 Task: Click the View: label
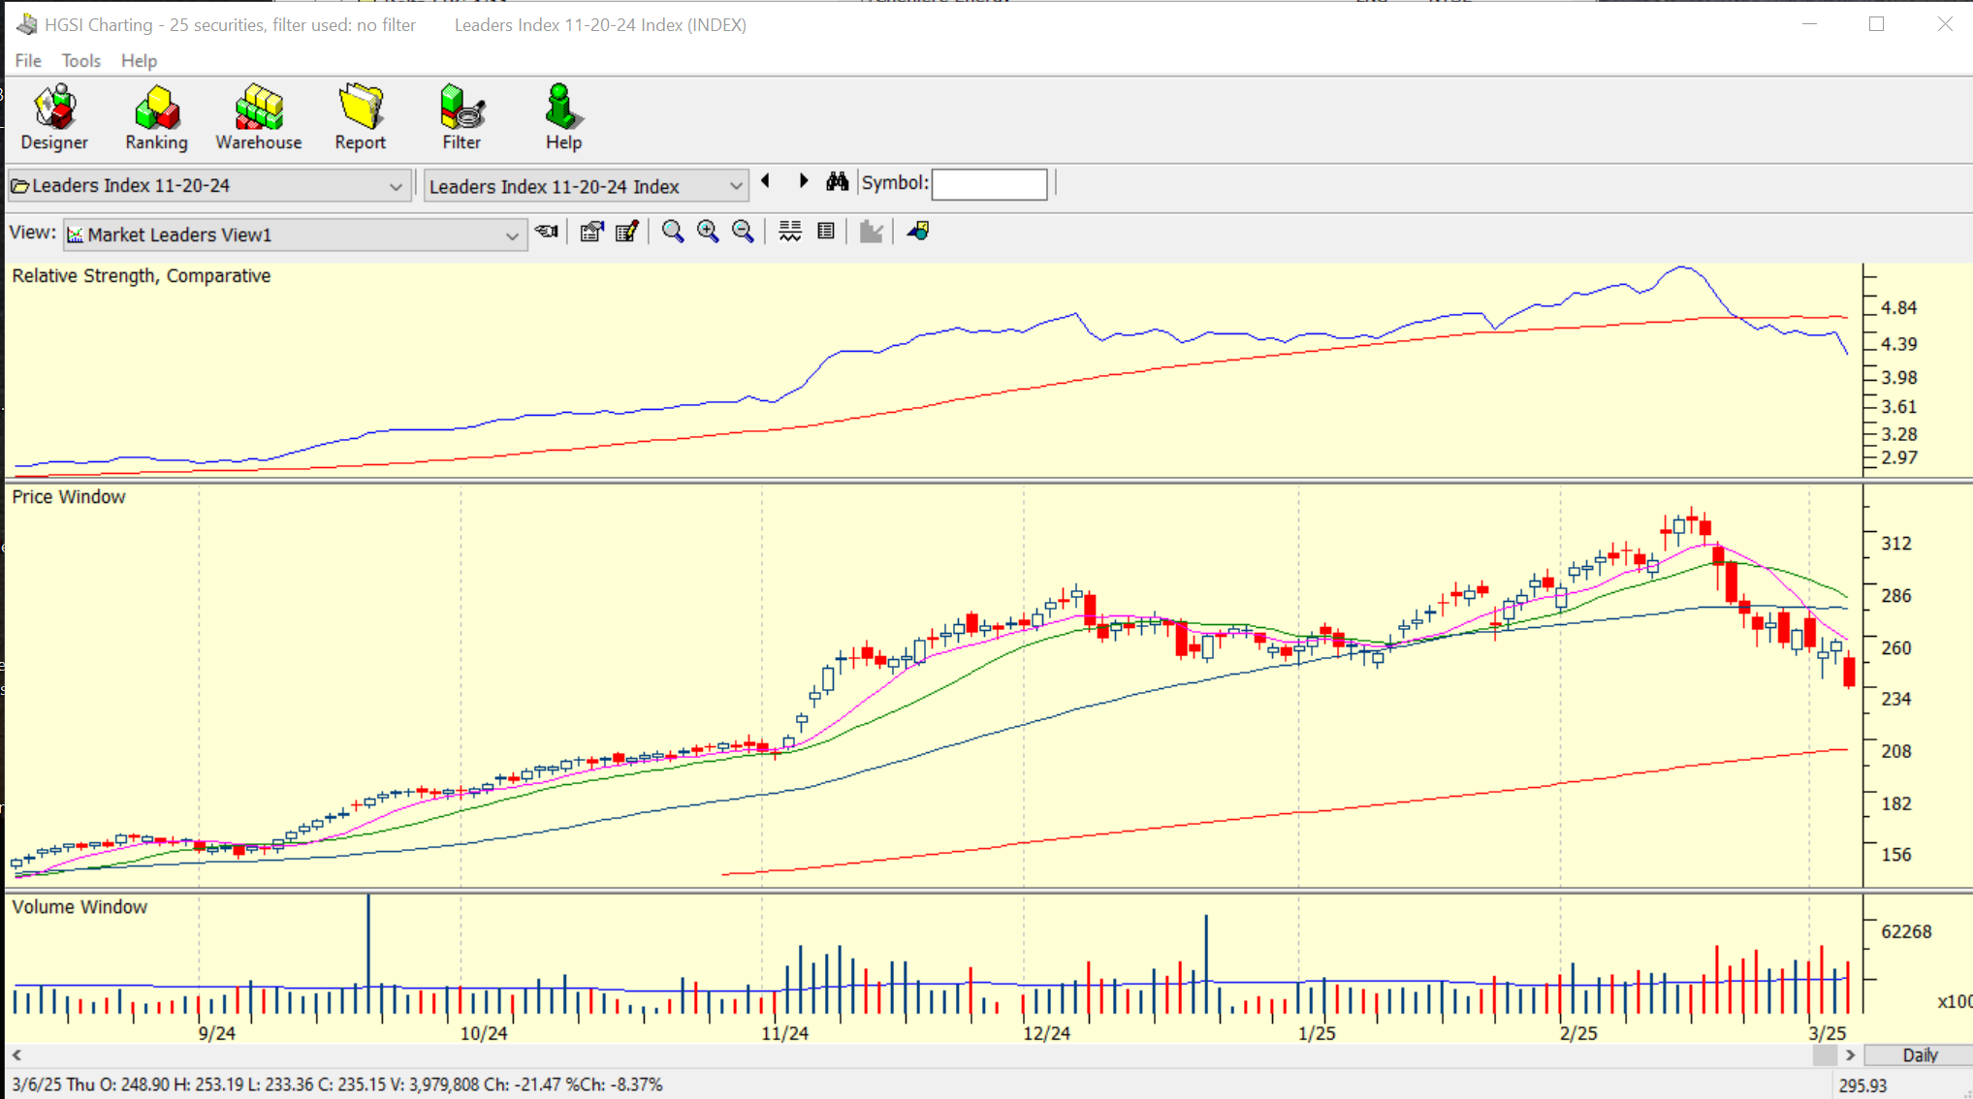pyautogui.click(x=32, y=233)
